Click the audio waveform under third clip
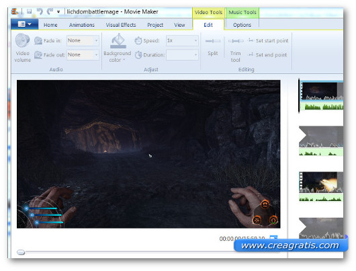This screenshot has height=271, width=356. pos(322,198)
